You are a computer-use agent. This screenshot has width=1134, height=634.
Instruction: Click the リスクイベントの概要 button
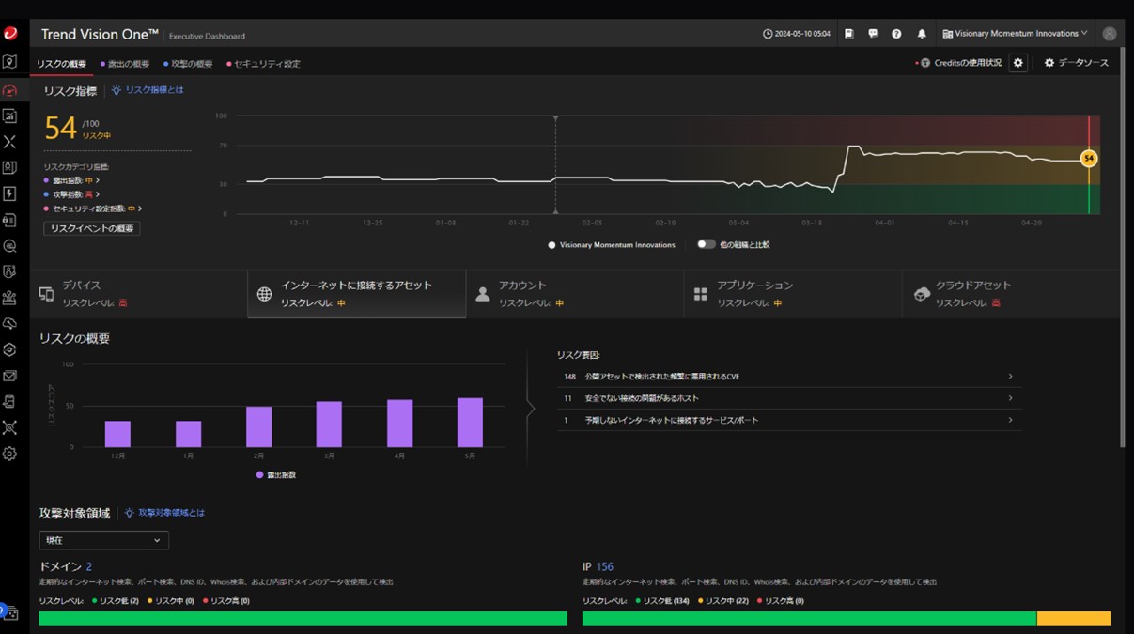(x=91, y=228)
